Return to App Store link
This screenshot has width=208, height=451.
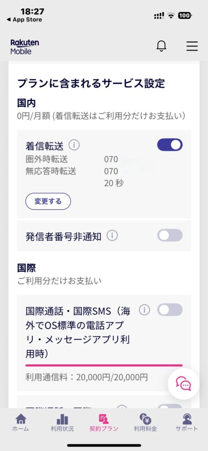click(x=24, y=19)
